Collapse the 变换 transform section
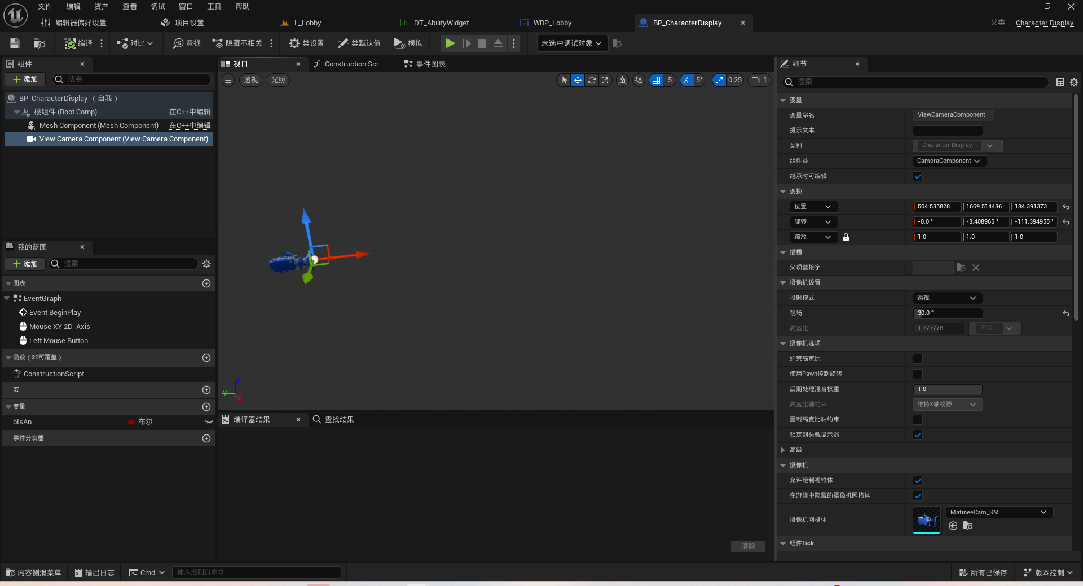This screenshot has width=1083, height=586. (x=783, y=192)
